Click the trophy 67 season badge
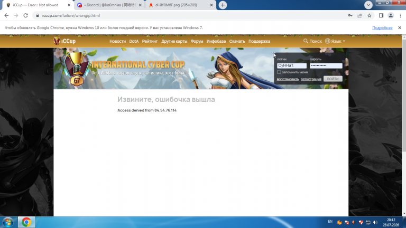 click(x=77, y=68)
